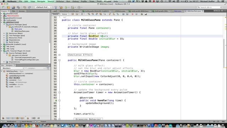
Task: Open the Navigate menu
Action: [41, 1]
